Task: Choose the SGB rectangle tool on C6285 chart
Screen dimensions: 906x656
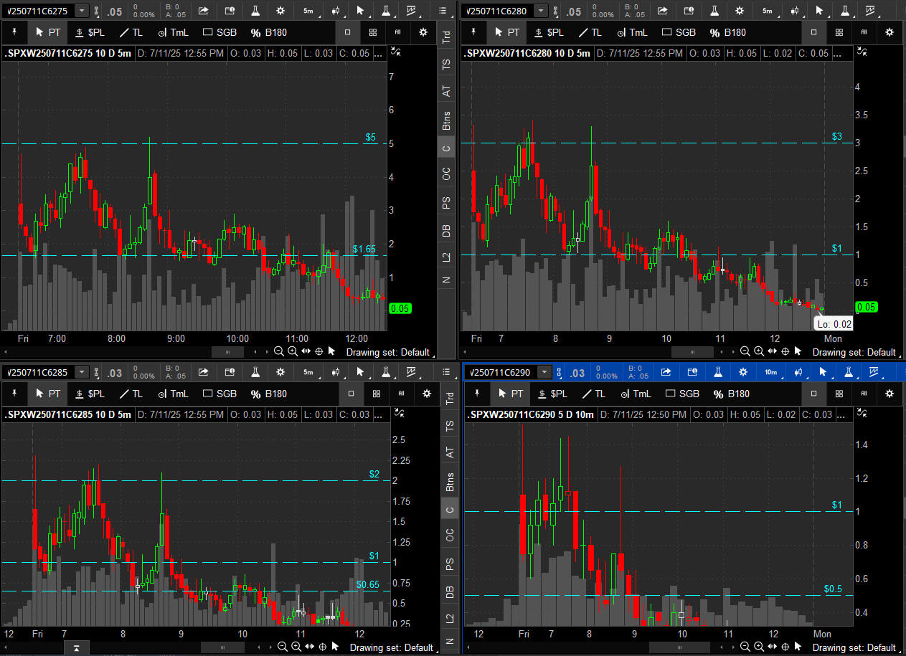Action: [220, 394]
